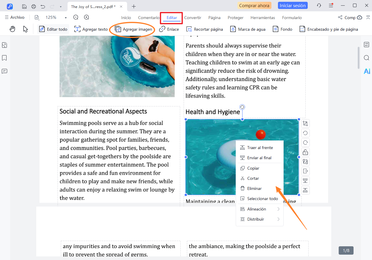Rotate the image counterclockwise
The width and height of the screenshot is (372, 260).
point(305,133)
